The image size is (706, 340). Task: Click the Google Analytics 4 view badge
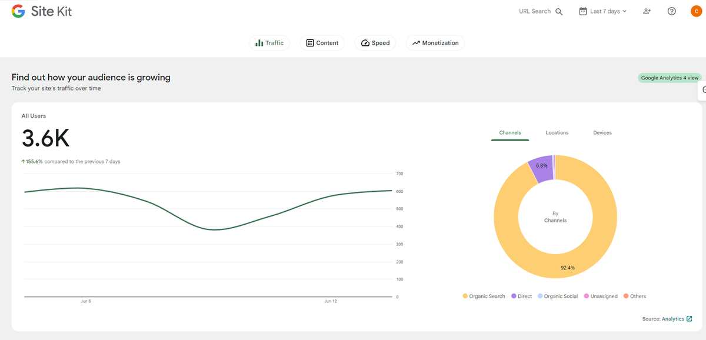pos(670,78)
